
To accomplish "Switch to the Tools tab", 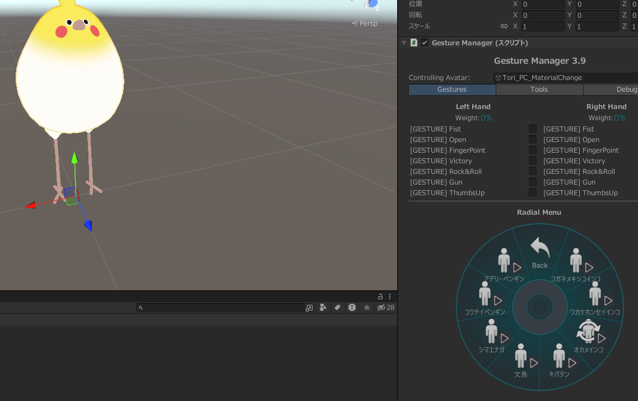I will 539,89.
